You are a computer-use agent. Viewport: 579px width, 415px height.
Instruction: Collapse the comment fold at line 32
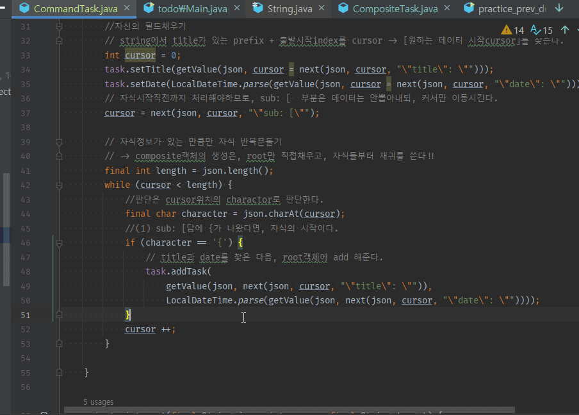pos(59,40)
